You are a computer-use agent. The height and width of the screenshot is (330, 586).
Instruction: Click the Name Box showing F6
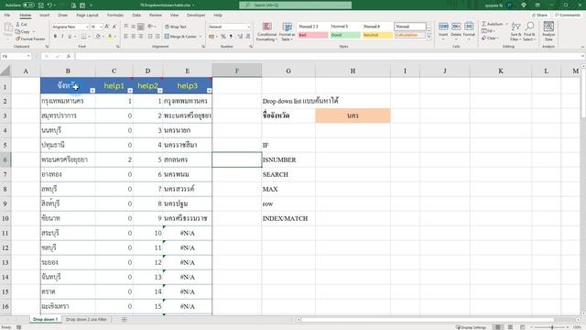coord(16,56)
